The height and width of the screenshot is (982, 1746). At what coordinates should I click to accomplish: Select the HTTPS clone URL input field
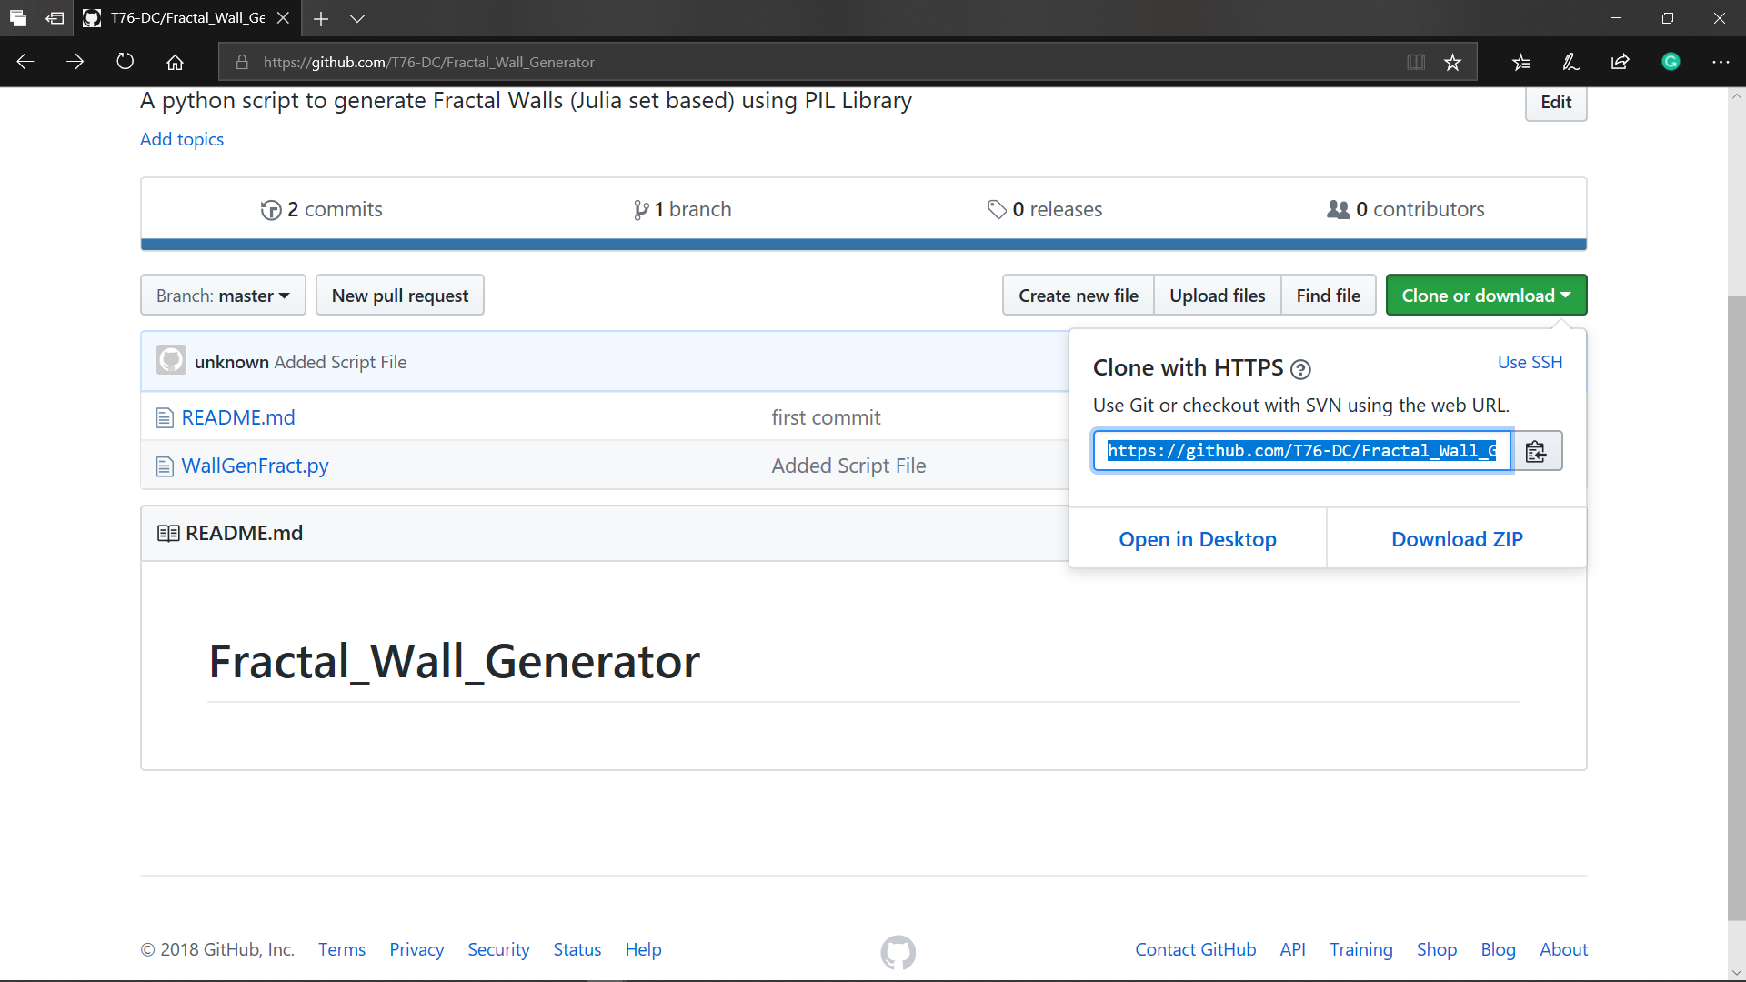[x=1300, y=450]
